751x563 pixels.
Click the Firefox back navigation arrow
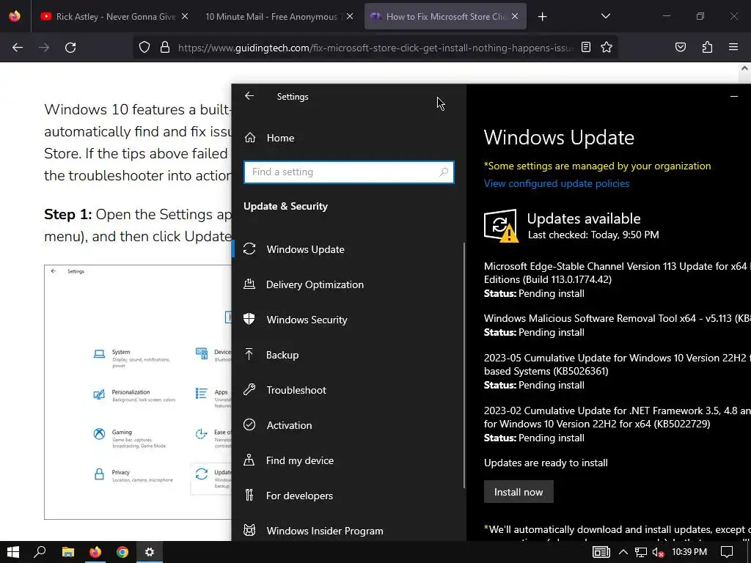tap(18, 48)
